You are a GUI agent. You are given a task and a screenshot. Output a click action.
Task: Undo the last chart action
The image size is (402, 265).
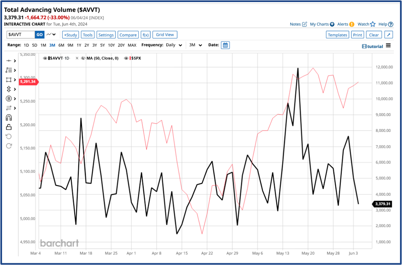coord(9,136)
